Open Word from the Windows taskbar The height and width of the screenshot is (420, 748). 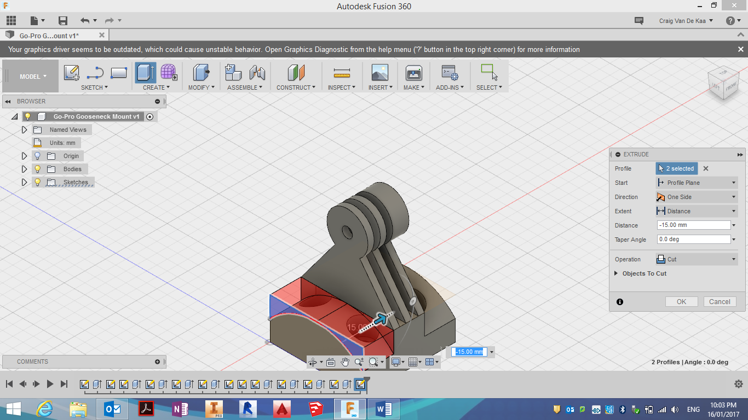384,409
